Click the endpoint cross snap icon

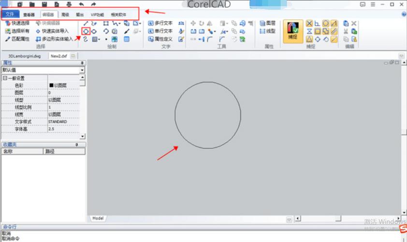(x=309, y=23)
